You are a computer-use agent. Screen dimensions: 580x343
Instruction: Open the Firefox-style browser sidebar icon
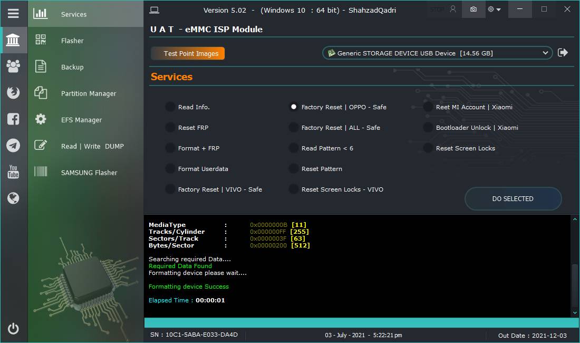13,92
